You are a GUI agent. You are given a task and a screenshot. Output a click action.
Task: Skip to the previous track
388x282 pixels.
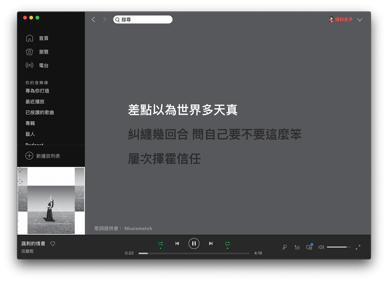pos(177,244)
